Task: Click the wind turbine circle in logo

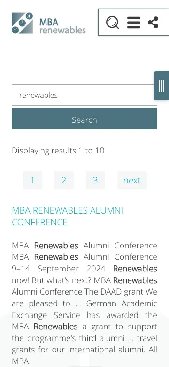Action: [x=22, y=23]
